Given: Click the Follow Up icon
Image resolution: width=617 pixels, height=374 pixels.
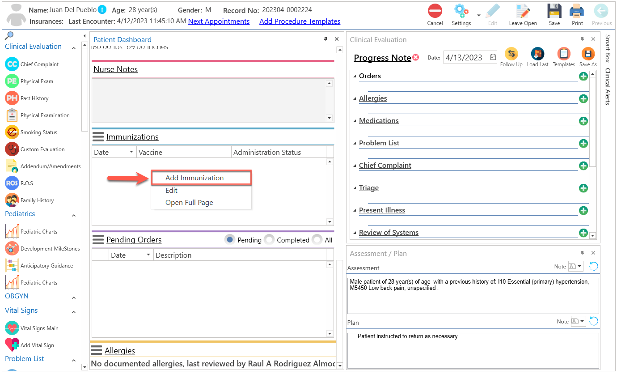Looking at the screenshot, I should (511, 54).
